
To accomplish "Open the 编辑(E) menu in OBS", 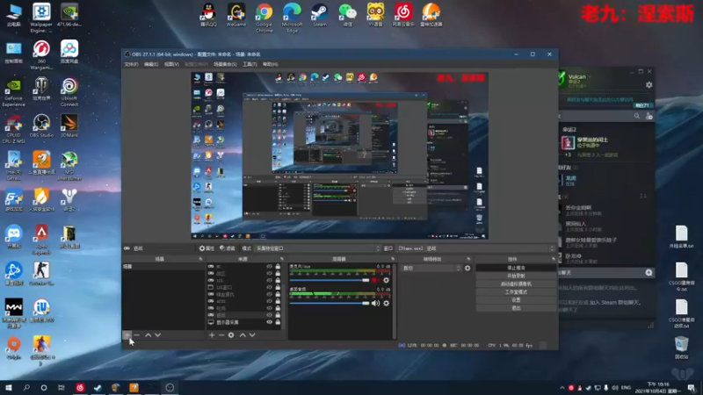I will click(151, 64).
